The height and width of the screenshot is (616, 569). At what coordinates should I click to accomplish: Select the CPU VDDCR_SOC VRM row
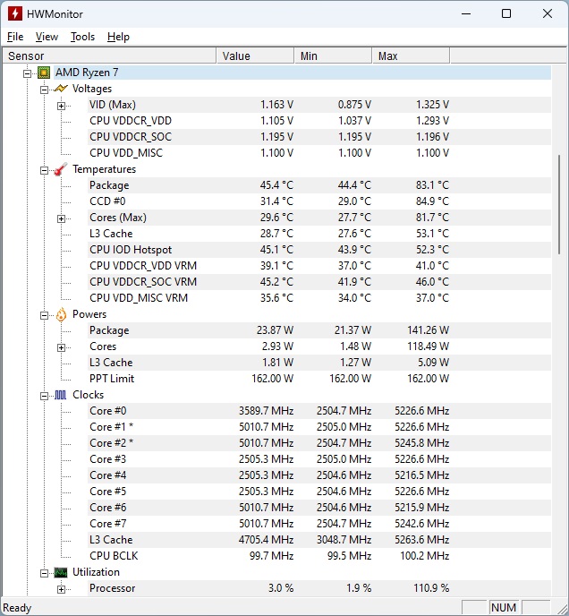tap(319, 282)
